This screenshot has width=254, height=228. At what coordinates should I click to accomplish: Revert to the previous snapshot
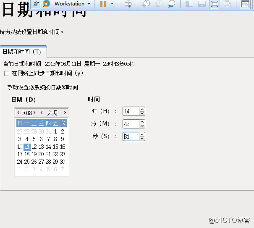159,3
